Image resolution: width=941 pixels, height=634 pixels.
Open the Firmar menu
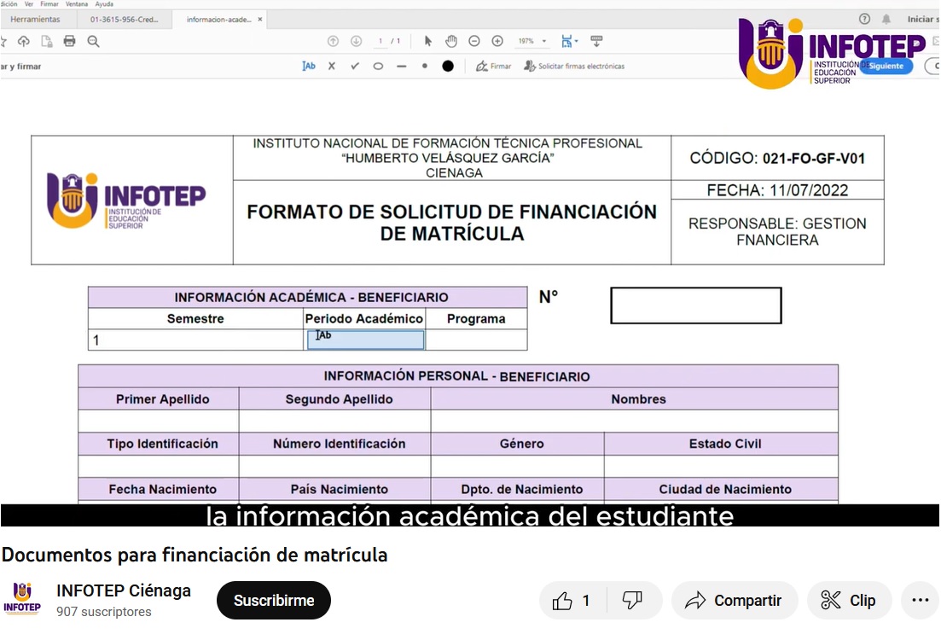[x=49, y=3]
